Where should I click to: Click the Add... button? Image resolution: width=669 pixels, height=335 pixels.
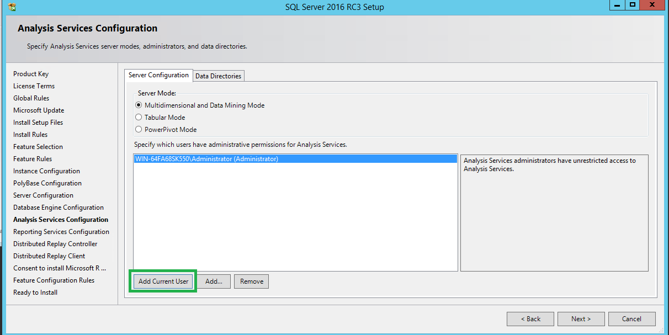(214, 281)
